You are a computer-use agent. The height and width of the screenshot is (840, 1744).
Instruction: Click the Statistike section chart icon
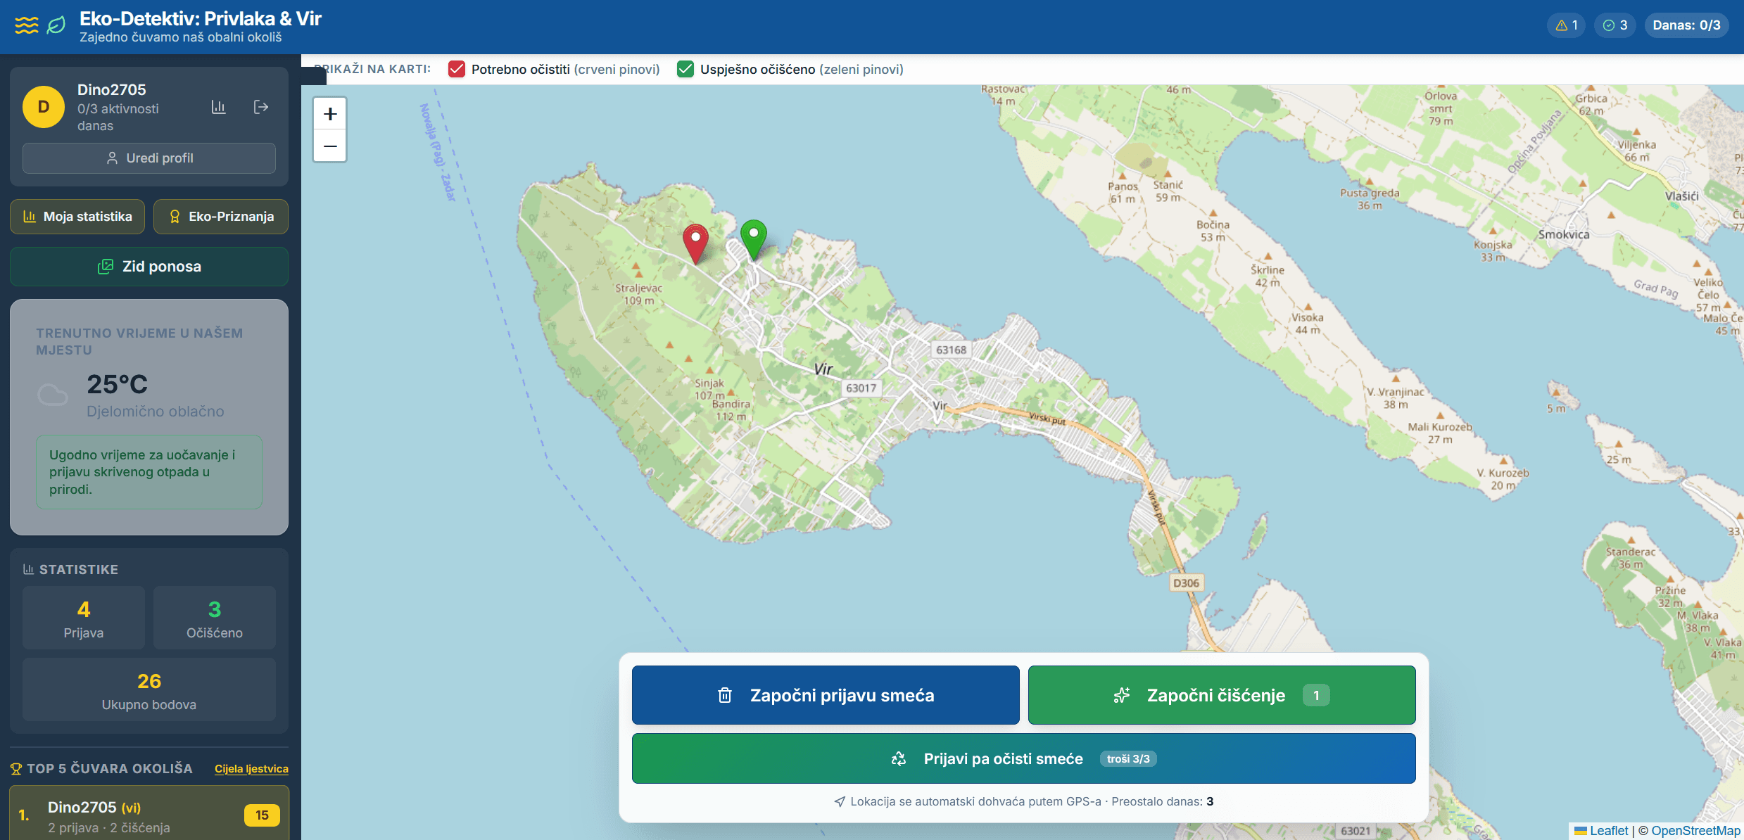click(x=29, y=569)
